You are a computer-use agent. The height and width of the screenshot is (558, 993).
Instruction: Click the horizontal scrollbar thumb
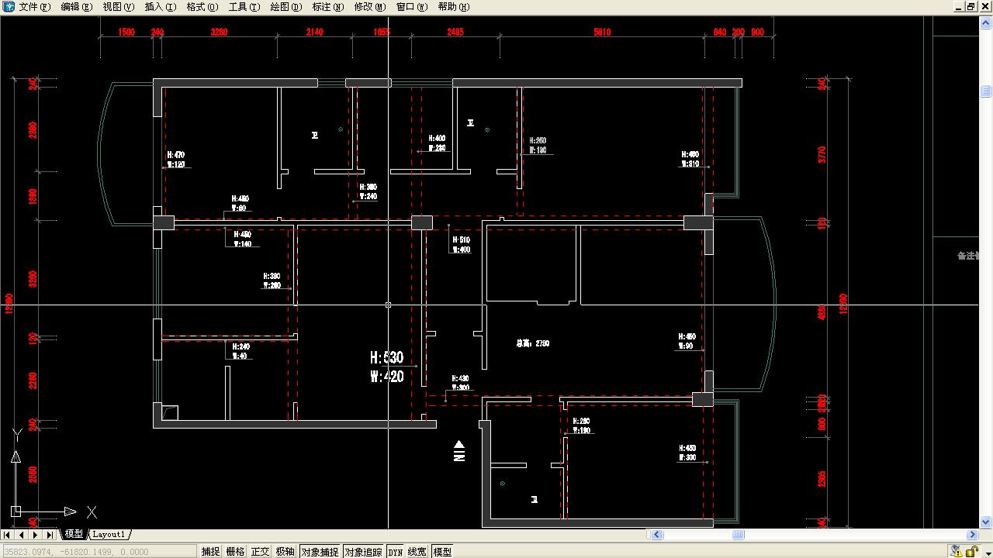739,535
